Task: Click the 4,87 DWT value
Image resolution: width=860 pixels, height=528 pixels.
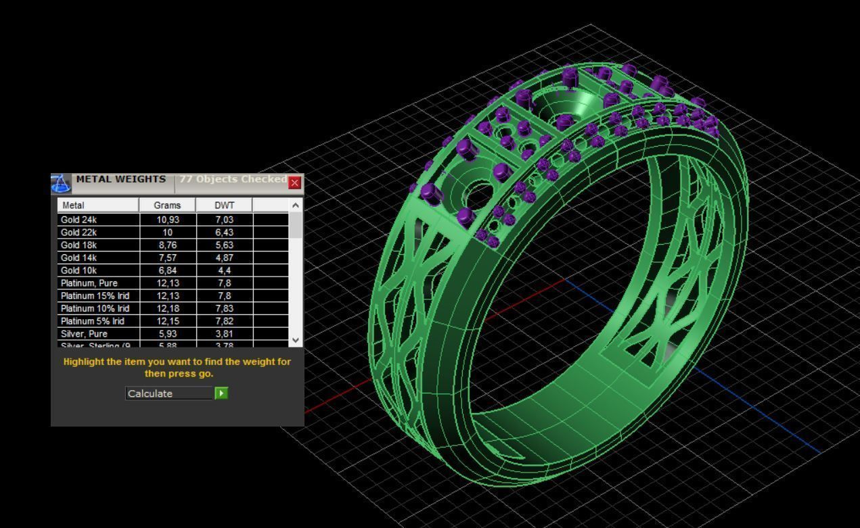Action: pyautogui.click(x=224, y=258)
